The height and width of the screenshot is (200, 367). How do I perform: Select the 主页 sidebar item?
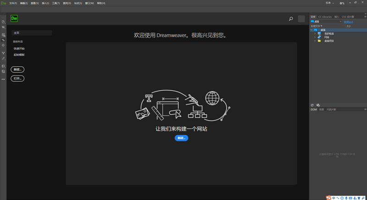pyautogui.click(x=32, y=33)
